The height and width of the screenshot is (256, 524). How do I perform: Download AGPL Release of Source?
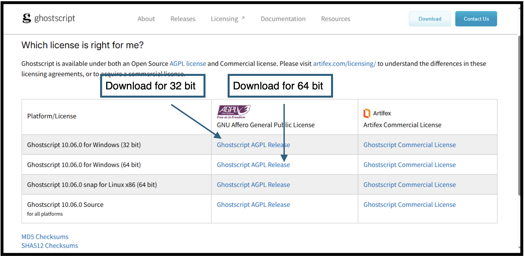coord(253,205)
